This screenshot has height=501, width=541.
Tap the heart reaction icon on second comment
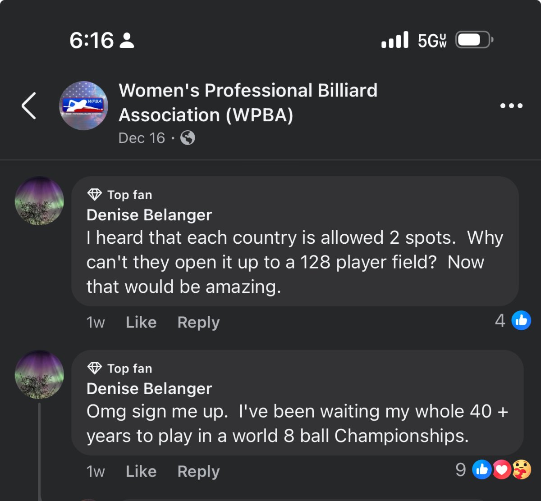(x=501, y=470)
